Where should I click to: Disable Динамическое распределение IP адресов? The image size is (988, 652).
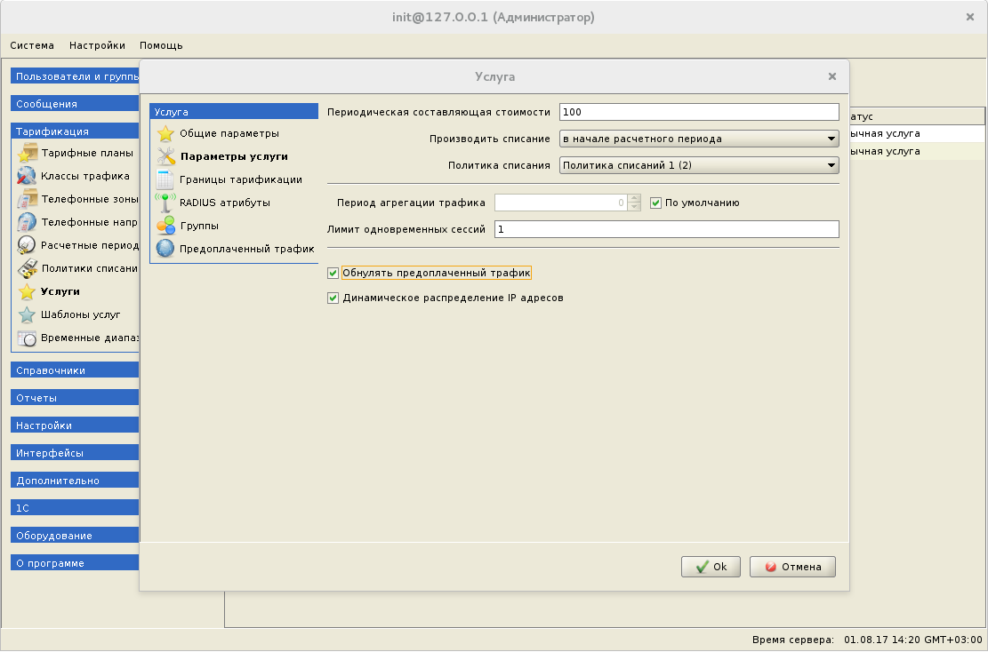(333, 298)
